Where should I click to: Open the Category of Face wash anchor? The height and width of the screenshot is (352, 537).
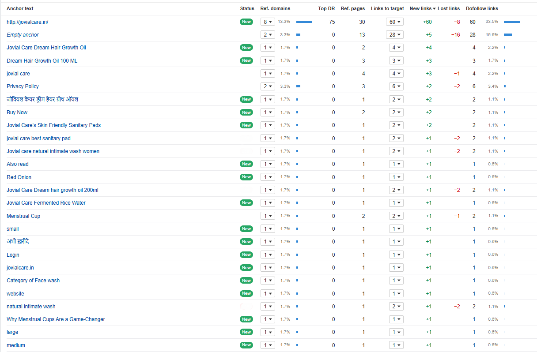pos(33,281)
